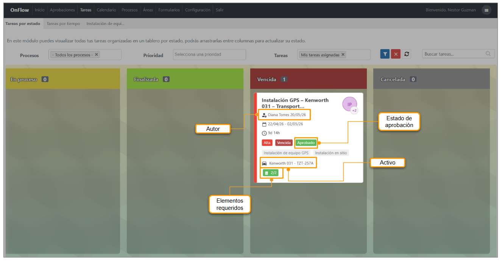
Task: Open the 'Instalación GPS – Kenworth 031' card title
Action: [x=295, y=103]
